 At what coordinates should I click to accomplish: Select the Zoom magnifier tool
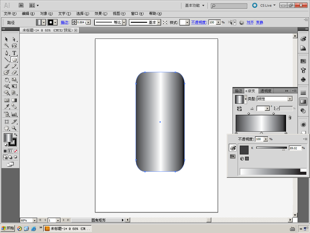click(x=14, y=128)
